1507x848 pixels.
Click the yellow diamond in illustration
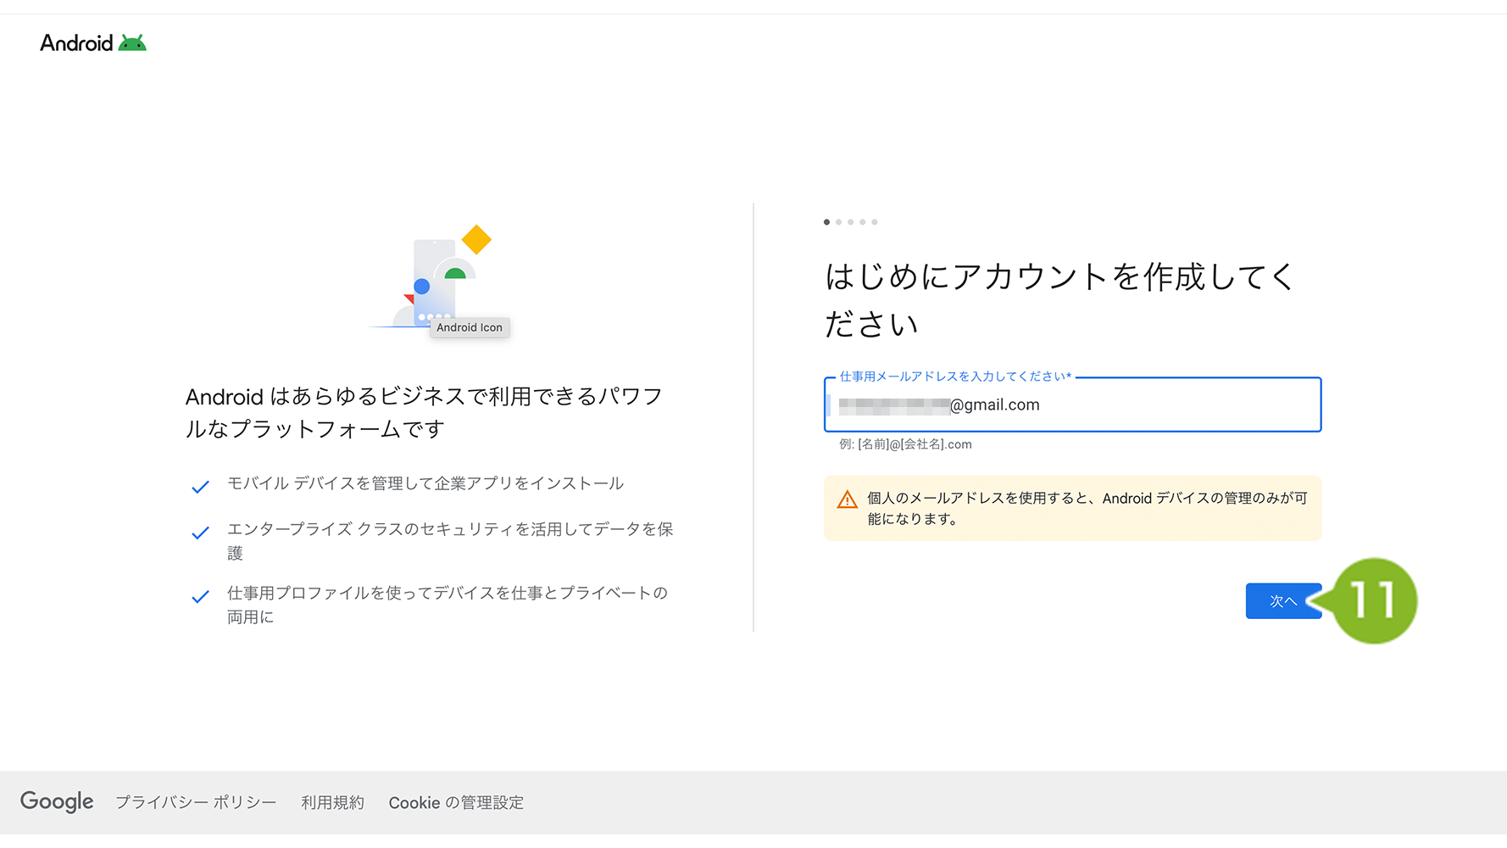tap(476, 239)
